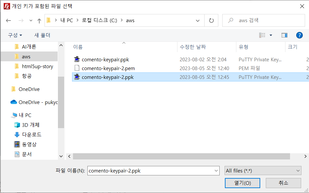Screen dimensions: 309x193
Task: Click FileZilla icon in title bar
Action: 7,6
